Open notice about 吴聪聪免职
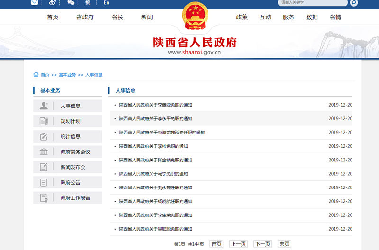379x250 pixels. coord(156,229)
